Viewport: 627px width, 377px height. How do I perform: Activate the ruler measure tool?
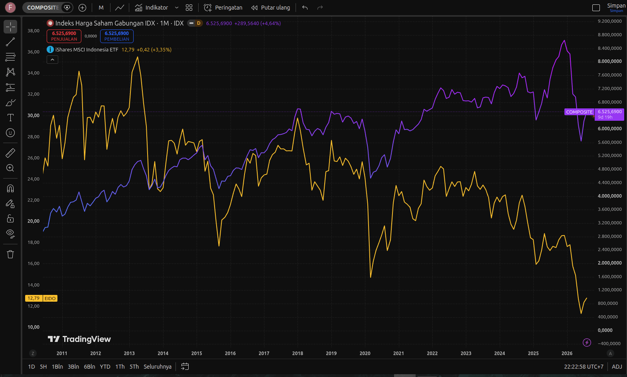click(x=10, y=153)
